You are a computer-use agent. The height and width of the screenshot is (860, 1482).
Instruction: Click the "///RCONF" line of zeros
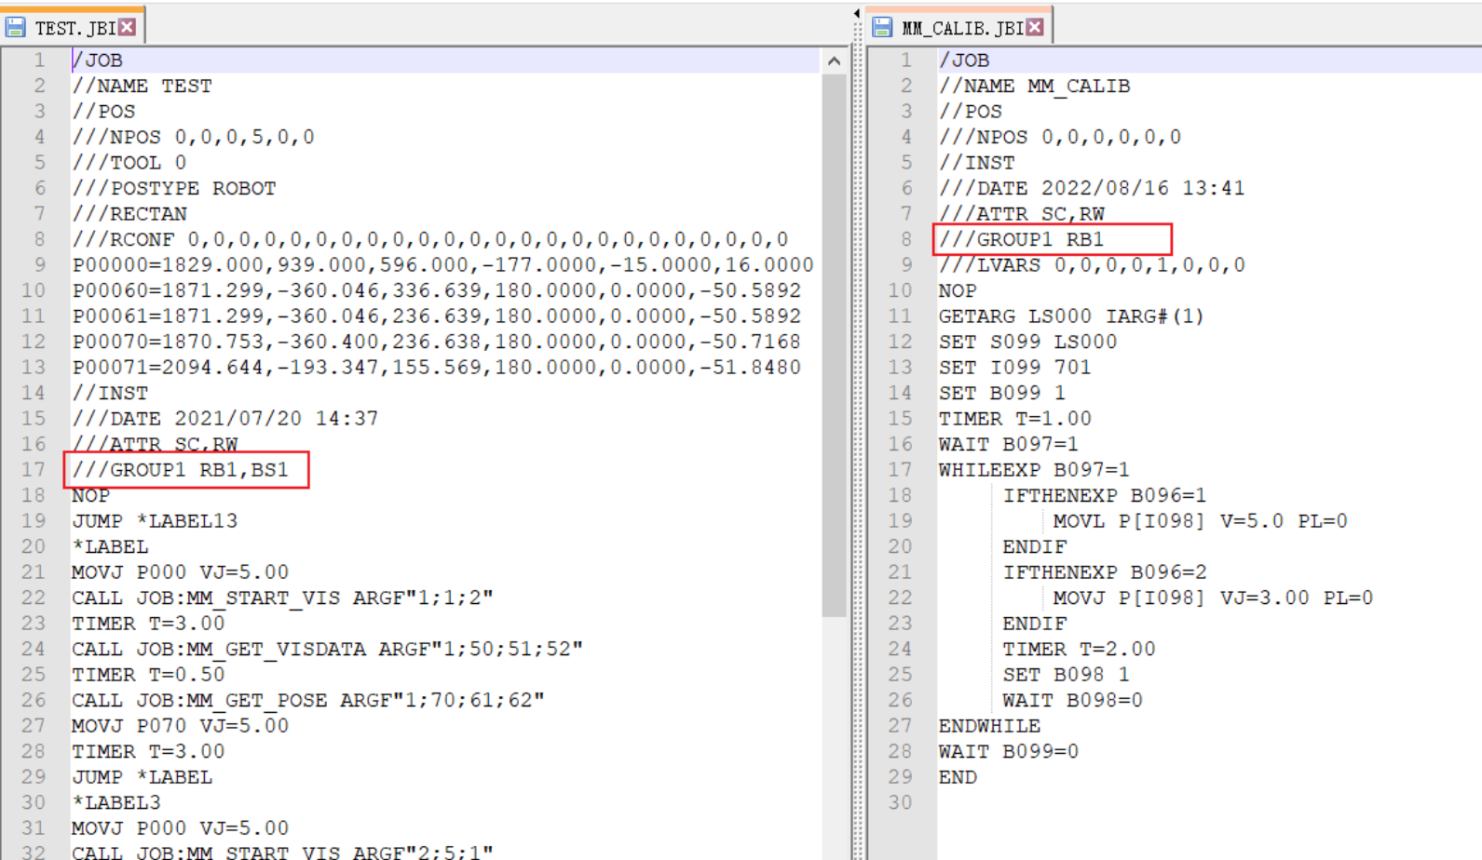(430, 240)
